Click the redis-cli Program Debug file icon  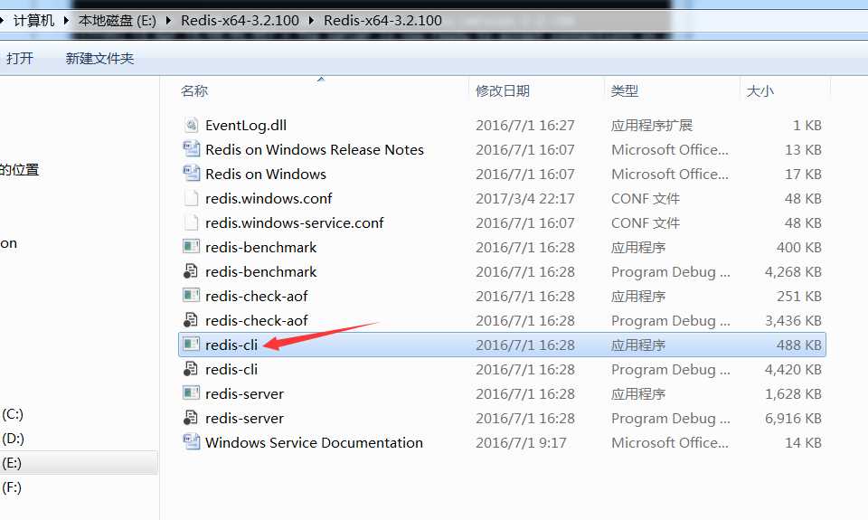click(x=191, y=369)
